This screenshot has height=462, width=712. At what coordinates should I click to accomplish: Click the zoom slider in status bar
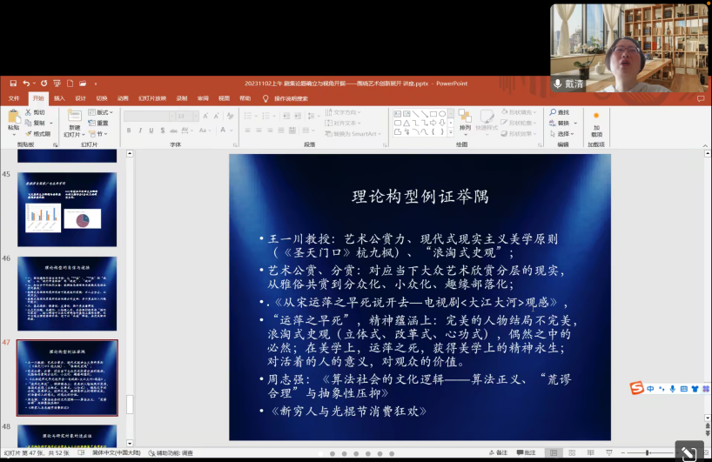648,452
